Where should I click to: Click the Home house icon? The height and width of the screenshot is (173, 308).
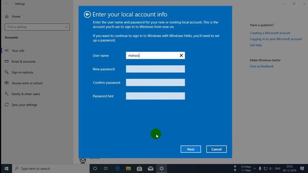click(7, 16)
